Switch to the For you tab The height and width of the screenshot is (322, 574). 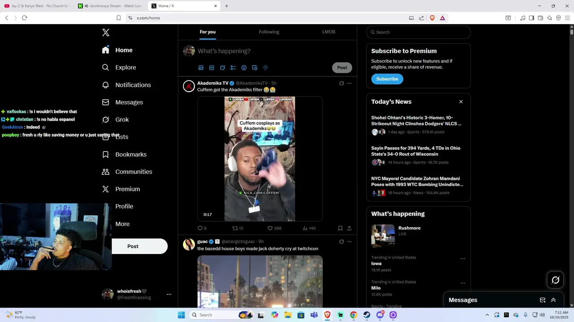[208, 32]
